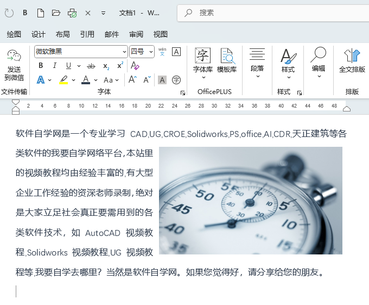Increase font size with A^ icon
The width and height of the screenshot is (369, 305).
tap(133, 80)
